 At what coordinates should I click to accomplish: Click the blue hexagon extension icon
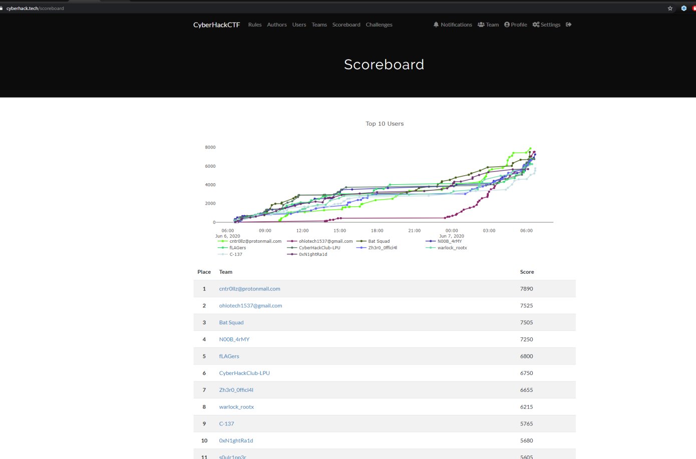(683, 8)
